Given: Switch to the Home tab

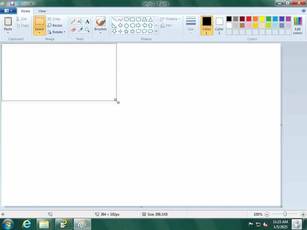Looking at the screenshot, I should tap(25, 11).
